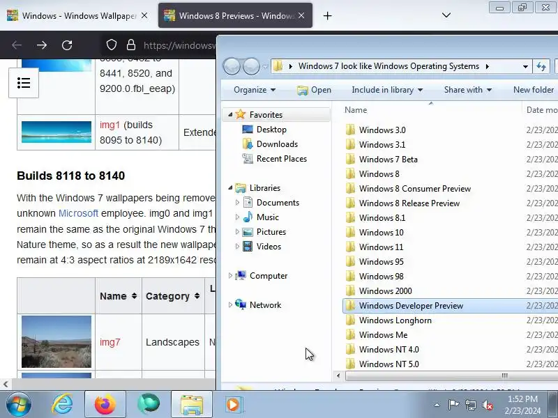The width and height of the screenshot is (558, 418).
Task: Open the green round taskbar app icon
Action: (149, 404)
